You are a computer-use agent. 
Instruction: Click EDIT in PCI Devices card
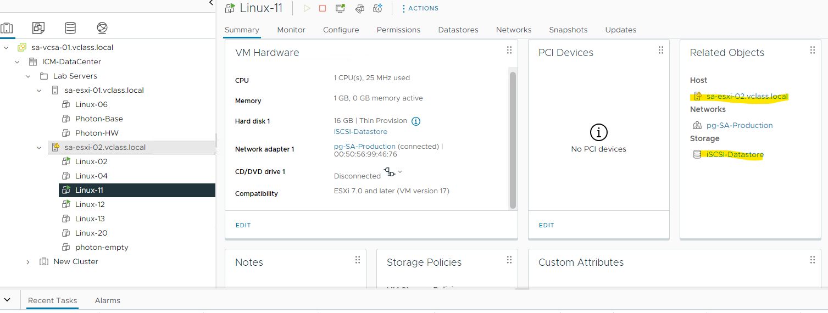[547, 226]
